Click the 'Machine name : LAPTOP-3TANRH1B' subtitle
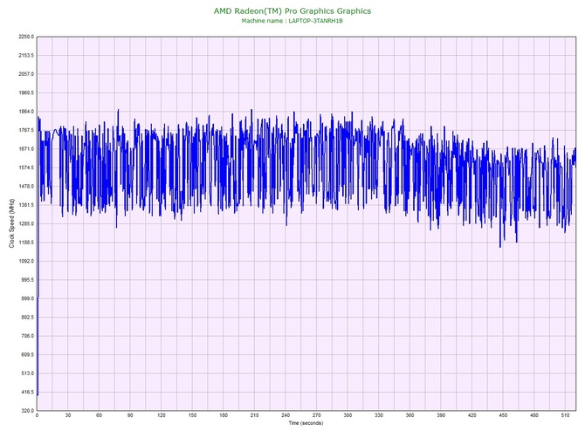Image resolution: width=585 pixels, height=438 pixels. point(292,21)
